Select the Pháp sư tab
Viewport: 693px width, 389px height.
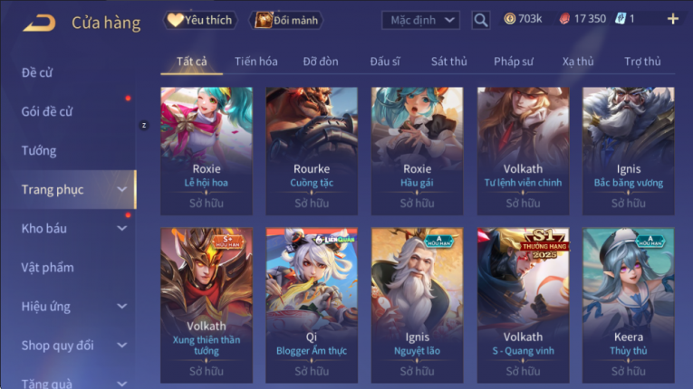[x=513, y=62]
